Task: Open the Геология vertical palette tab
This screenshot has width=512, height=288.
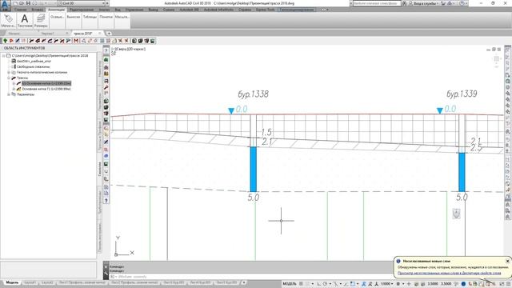Action: tap(99, 169)
